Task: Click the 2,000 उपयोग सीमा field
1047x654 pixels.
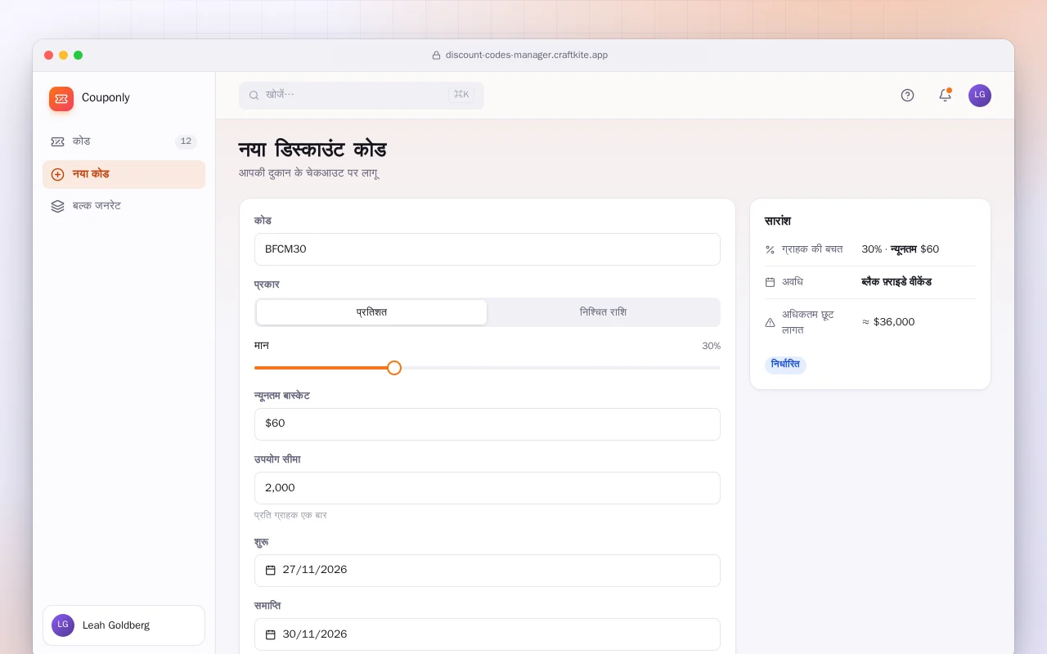Action: tap(488, 488)
